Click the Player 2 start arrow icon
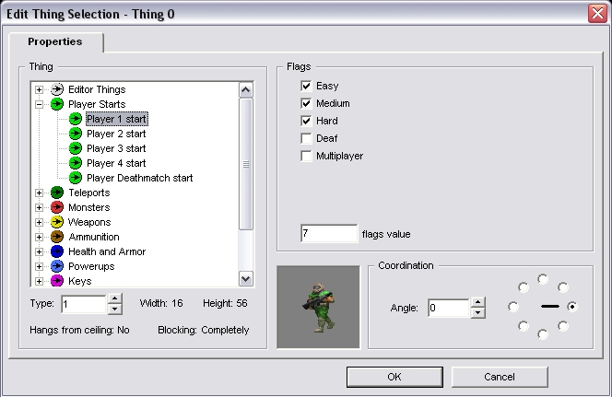This screenshot has height=397, width=612. click(x=76, y=134)
